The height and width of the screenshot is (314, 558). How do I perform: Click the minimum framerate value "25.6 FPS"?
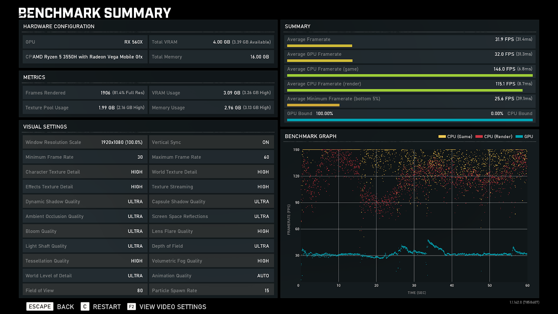[x=504, y=99]
